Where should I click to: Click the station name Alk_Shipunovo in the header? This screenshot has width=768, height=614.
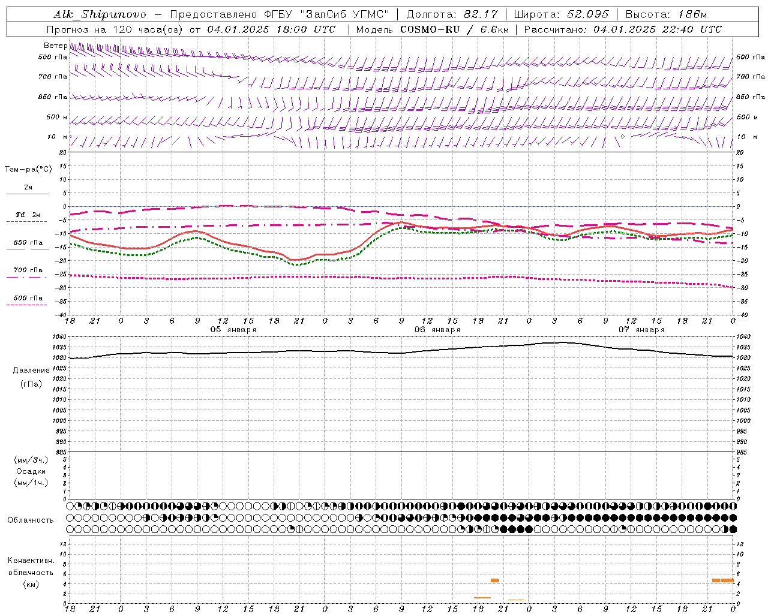pyautogui.click(x=100, y=14)
